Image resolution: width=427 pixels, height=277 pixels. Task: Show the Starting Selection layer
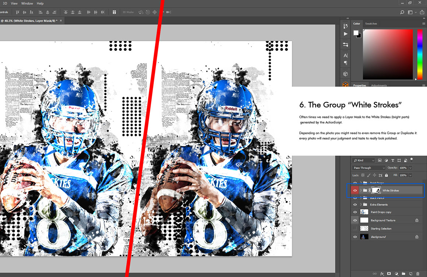(355, 228)
